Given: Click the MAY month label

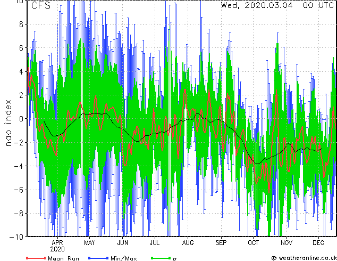Looking at the screenshot, I should 89,243.
